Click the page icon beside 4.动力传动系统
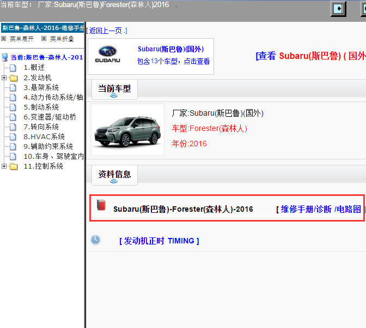 [x=13, y=98]
